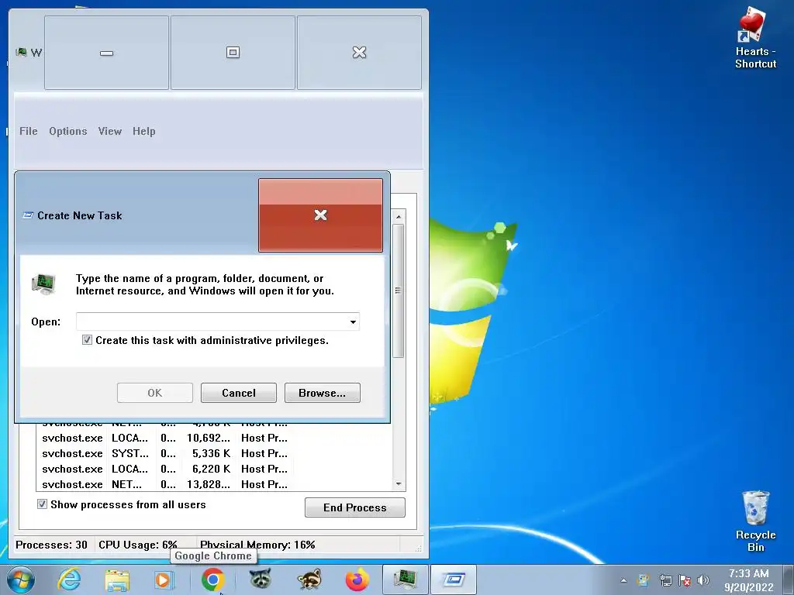Launch Google Chrome from taskbar
The image size is (794, 595).
212,580
